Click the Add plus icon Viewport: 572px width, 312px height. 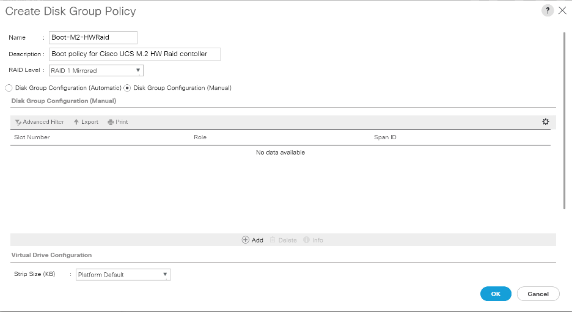246,240
